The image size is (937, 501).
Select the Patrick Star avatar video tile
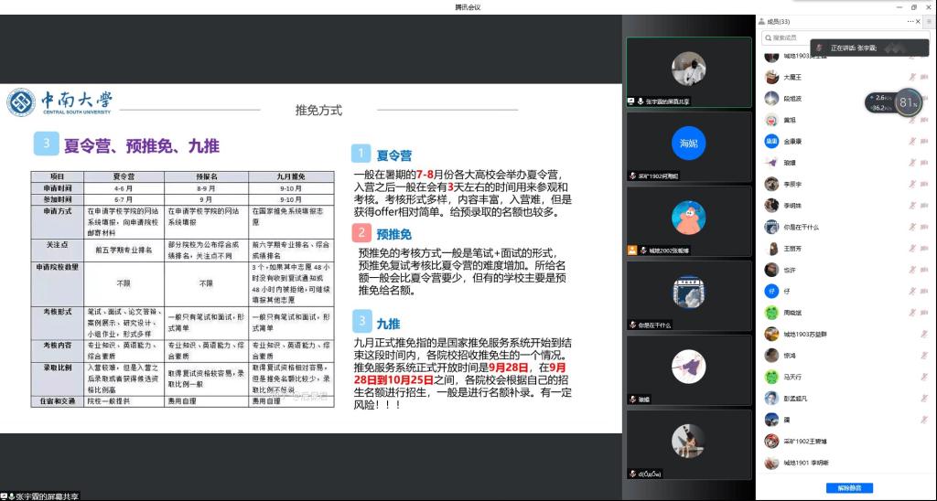pos(688,218)
